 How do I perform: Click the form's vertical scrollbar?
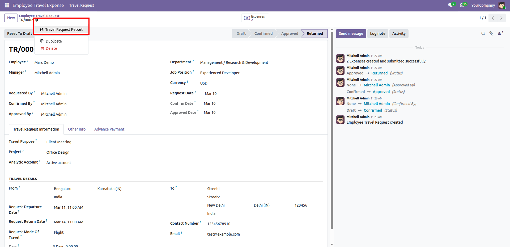[x=332, y=133]
